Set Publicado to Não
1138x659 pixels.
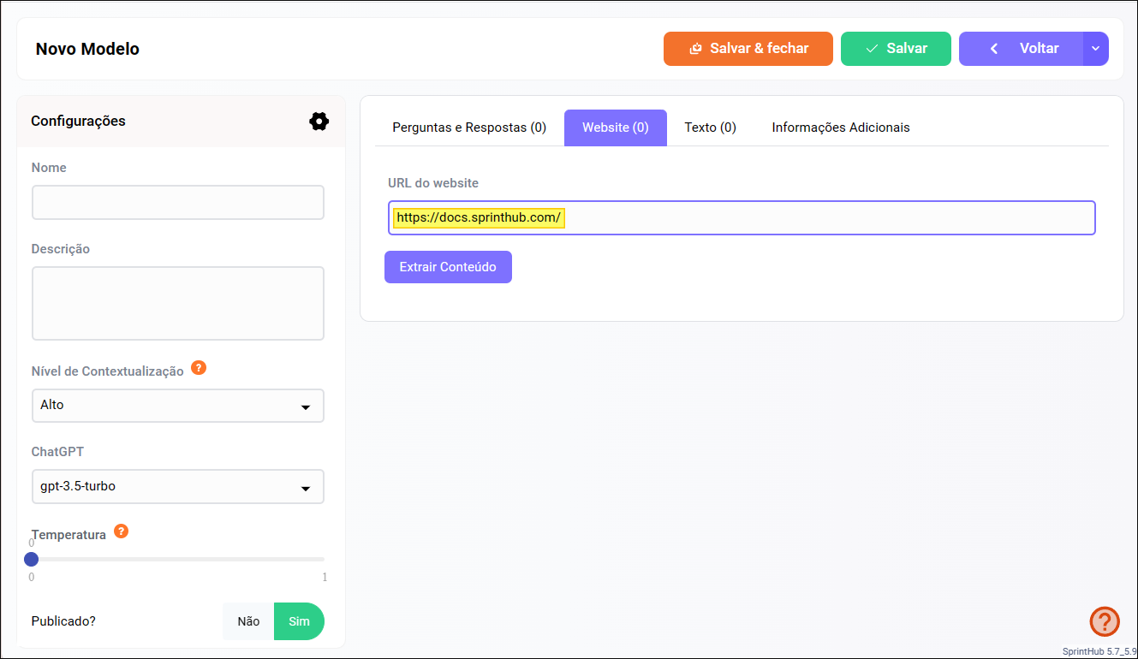pos(248,621)
